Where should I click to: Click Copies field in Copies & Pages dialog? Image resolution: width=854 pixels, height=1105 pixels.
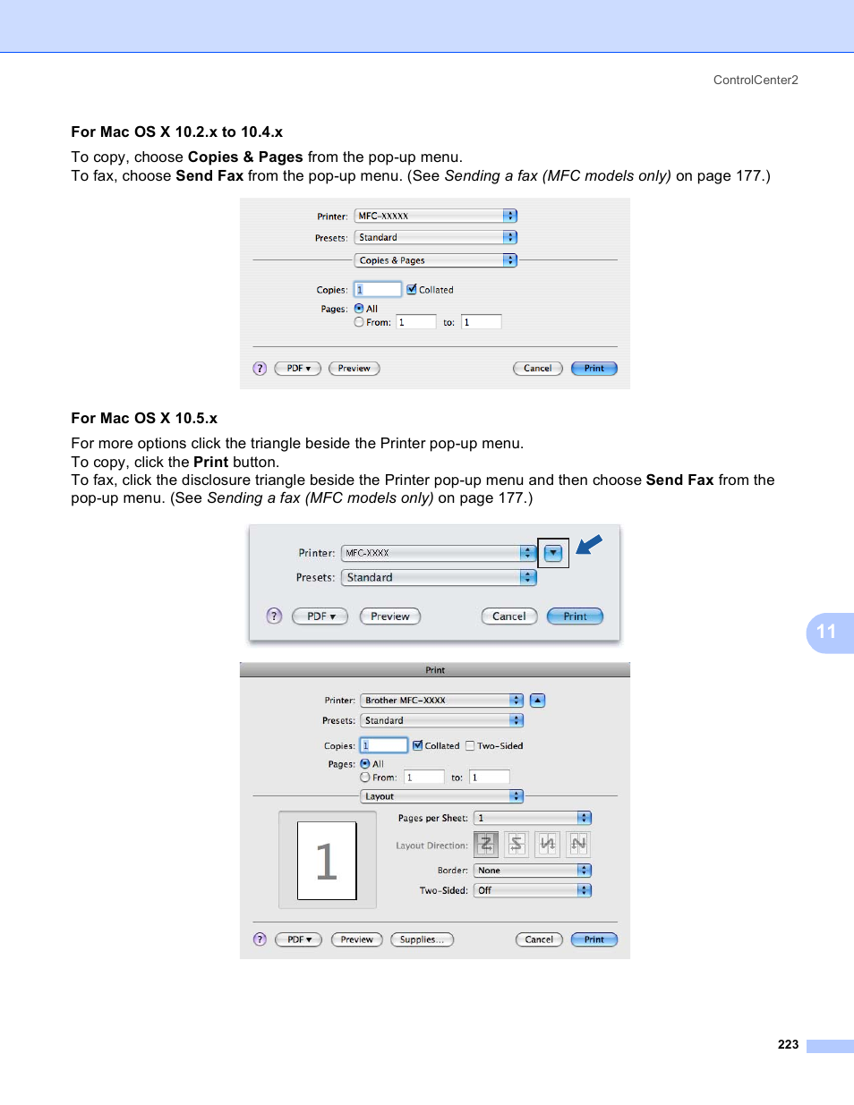click(378, 290)
